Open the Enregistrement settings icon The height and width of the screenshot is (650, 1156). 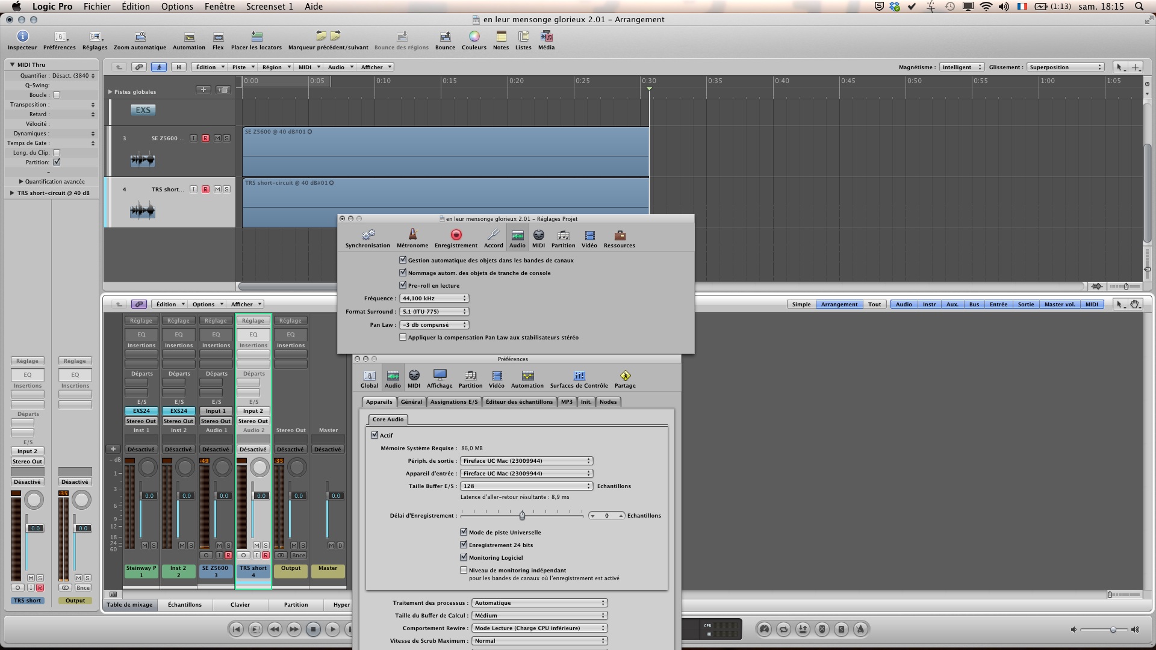click(456, 235)
